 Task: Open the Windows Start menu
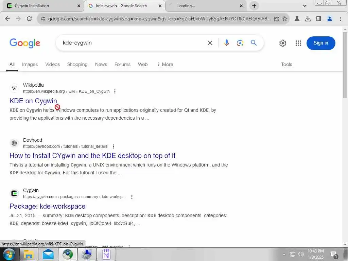click(x=9, y=254)
